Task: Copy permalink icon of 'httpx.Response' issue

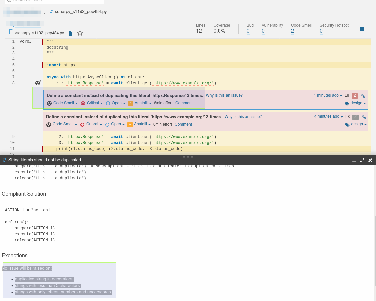Action: (363, 96)
